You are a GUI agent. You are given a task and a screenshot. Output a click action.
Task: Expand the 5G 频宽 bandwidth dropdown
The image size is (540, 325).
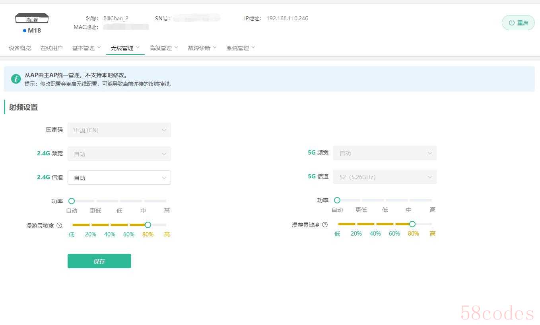[385, 153]
